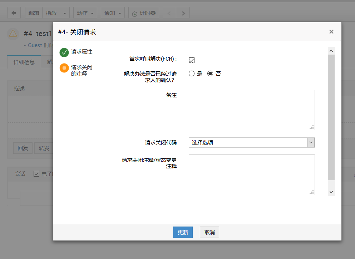Go to next request arrow

183,13
